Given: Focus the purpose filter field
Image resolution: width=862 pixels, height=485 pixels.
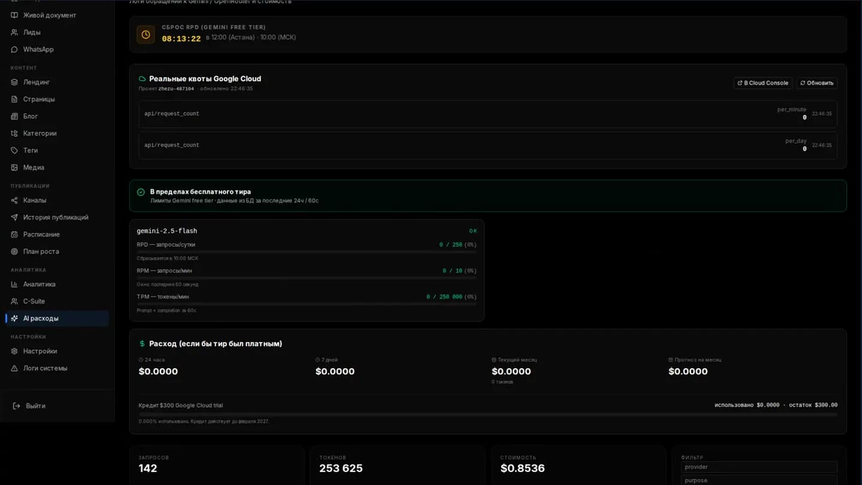Looking at the screenshot, I should [x=759, y=480].
